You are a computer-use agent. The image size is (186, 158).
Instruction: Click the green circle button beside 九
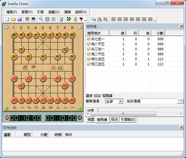(7, 108)
